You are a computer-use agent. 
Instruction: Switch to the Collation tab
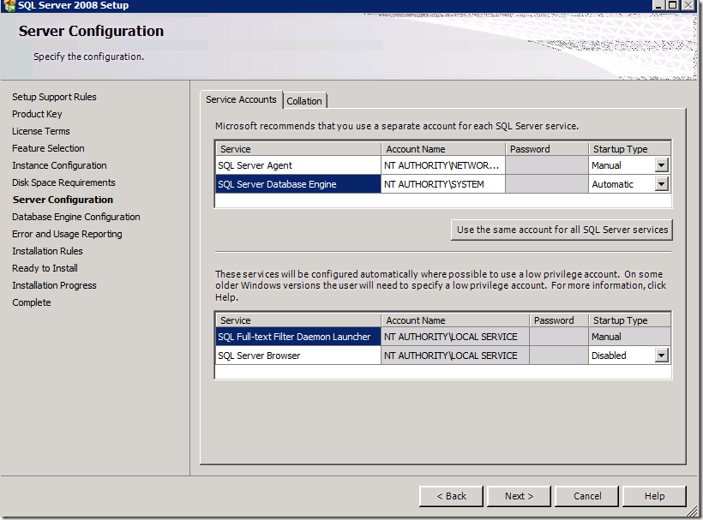(304, 101)
